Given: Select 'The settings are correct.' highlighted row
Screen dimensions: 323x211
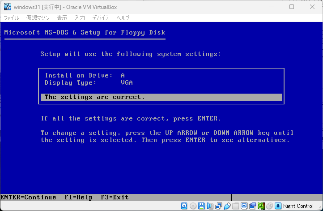Looking at the screenshot, I should tap(161, 97).
